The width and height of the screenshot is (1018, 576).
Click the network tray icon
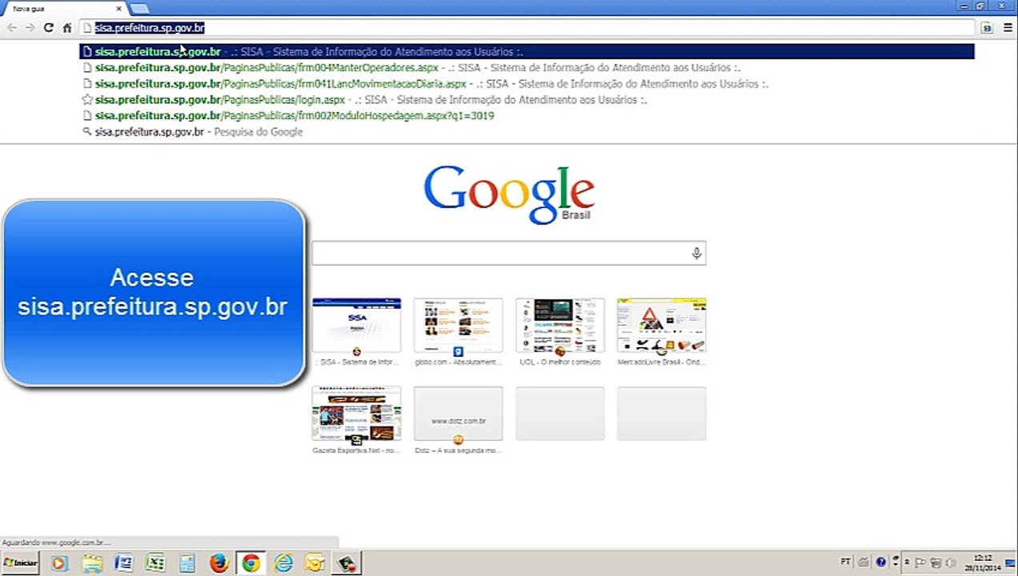(x=935, y=562)
